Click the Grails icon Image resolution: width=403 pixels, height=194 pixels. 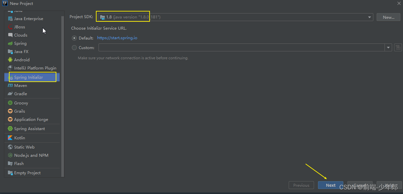pyautogui.click(x=10, y=111)
